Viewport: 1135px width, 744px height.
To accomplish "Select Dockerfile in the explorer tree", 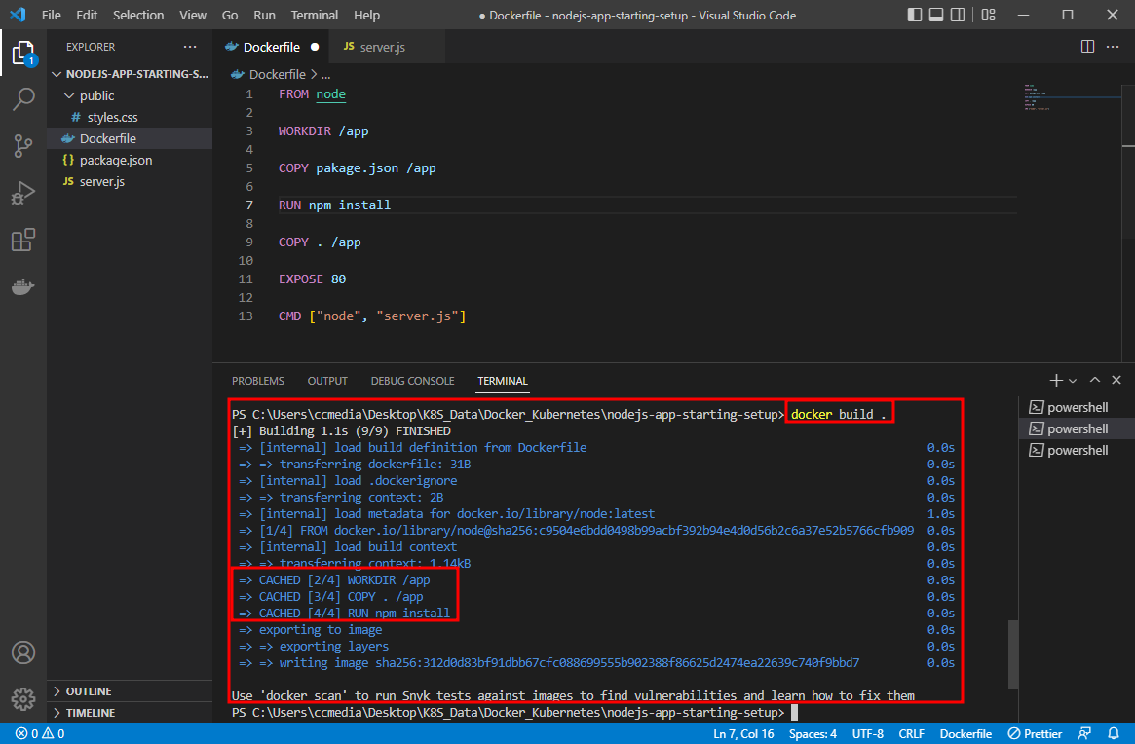I will coord(131,138).
